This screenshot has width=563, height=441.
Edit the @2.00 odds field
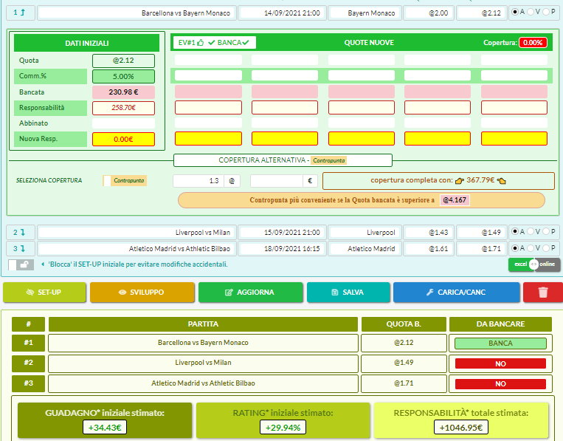coord(429,13)
